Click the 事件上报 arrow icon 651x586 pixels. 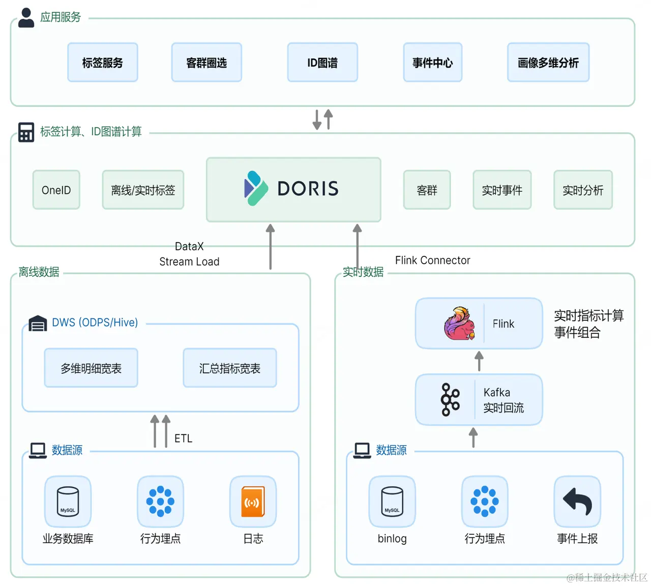click(x=577, y=501)
